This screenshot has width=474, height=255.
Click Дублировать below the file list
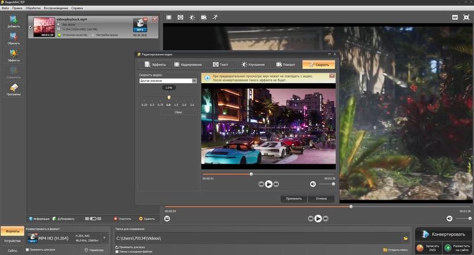[63, 219]
